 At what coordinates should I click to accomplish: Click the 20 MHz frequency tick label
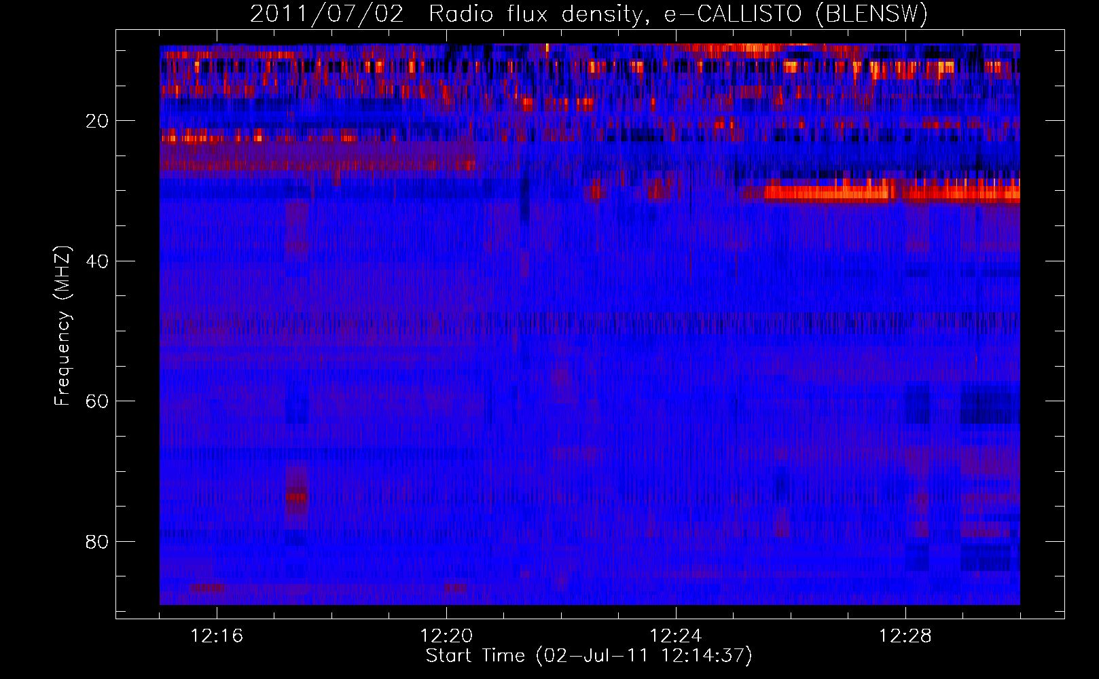[98, 121]
